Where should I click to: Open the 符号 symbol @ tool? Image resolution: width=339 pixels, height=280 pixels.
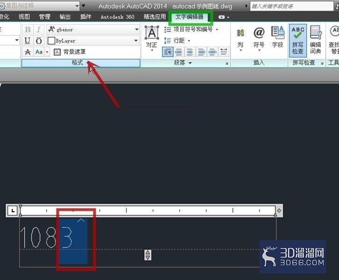(259, 39)
